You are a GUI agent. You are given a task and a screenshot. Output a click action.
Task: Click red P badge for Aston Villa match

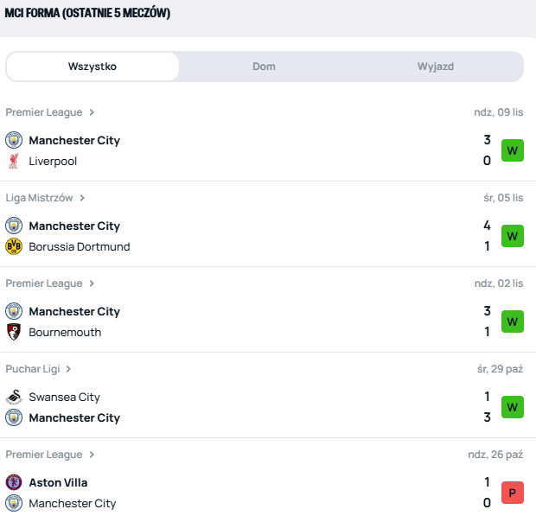pyautogui.click(x=513, y=493)
